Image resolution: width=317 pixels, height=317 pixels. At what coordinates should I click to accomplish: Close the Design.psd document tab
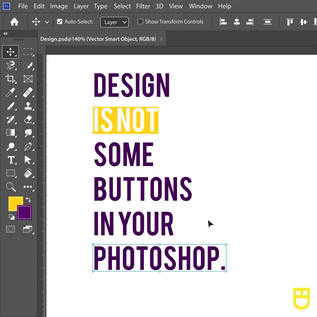pyautogui.click(x=161, y=39)
